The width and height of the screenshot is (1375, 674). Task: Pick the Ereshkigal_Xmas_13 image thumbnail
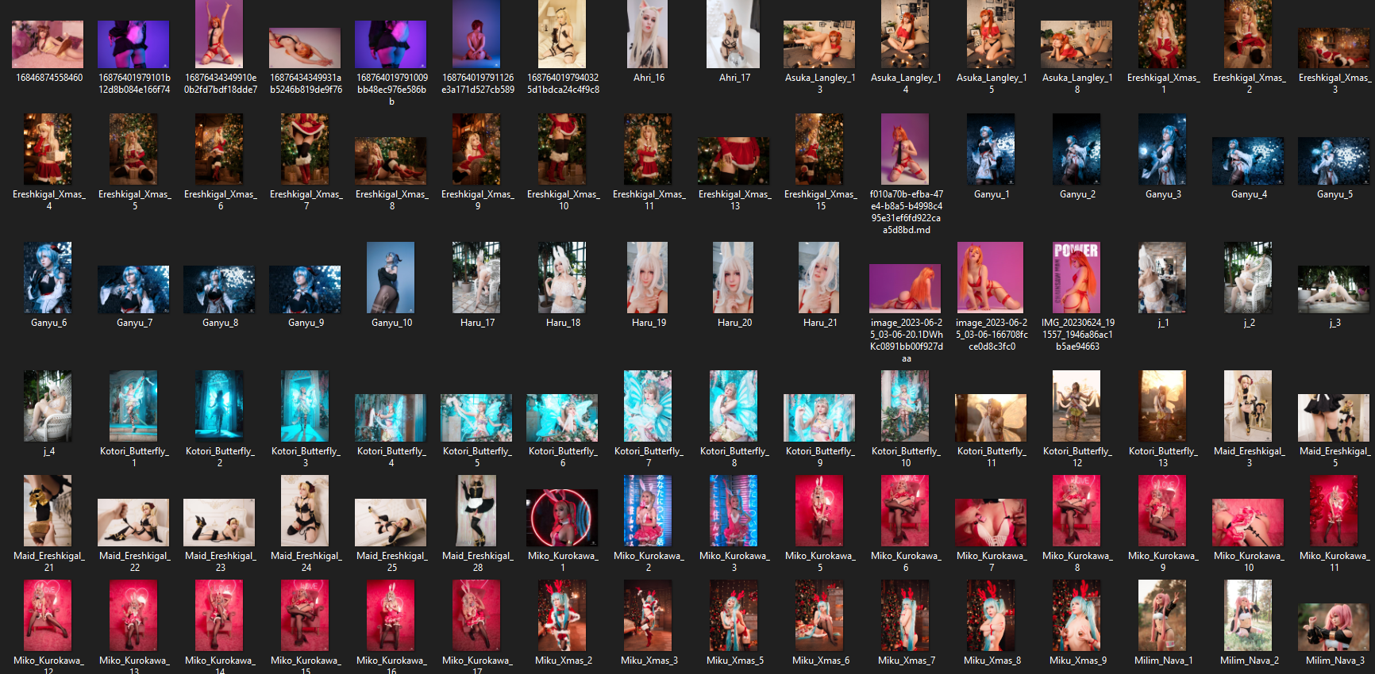[x=734, y=161]
